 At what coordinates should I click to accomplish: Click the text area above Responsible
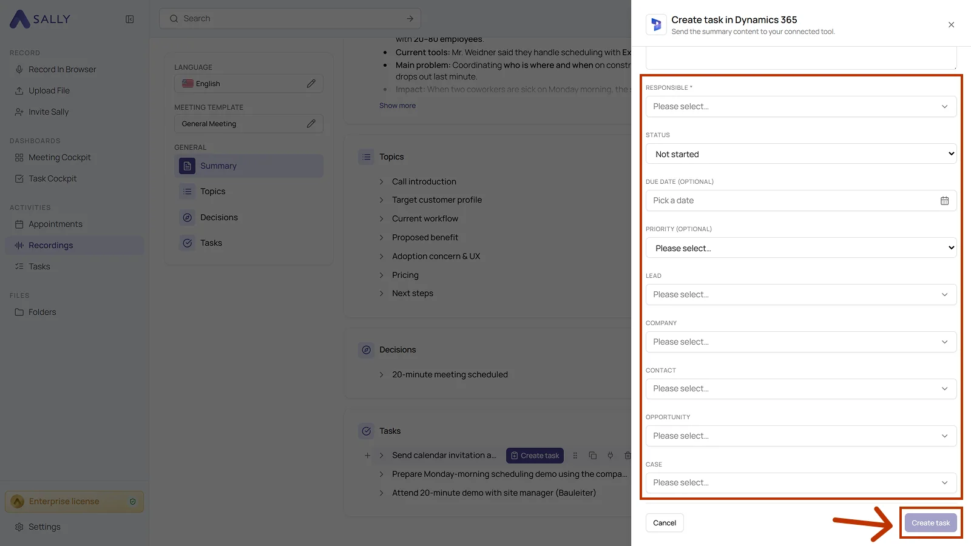coord(801,58)
